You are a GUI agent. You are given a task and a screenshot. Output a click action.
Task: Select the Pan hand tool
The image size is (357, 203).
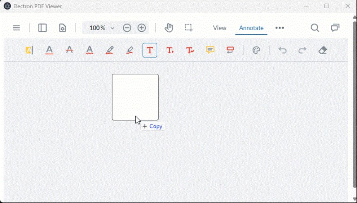(169, 28)
